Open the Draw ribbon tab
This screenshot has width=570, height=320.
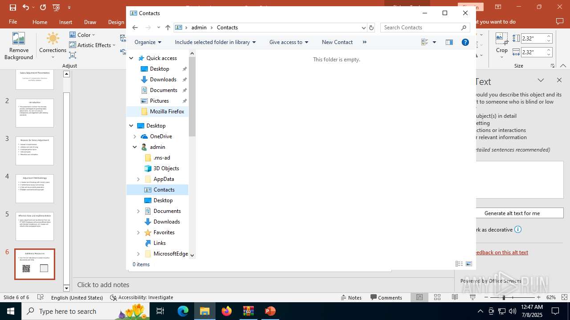point(90,22)
